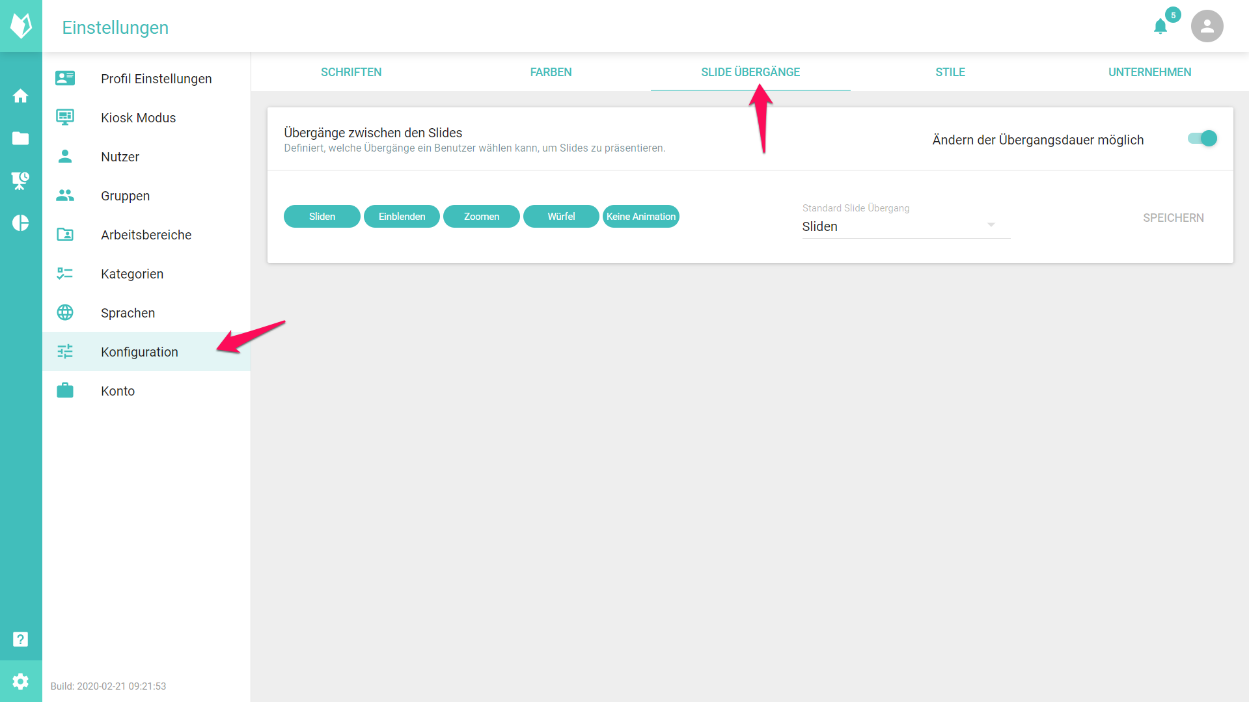Image resolution: width=1249 pixels, height=702 pixels.
Task: Toggle the Würfel transition chip
Action: pyautogui.click(x=561, y=217)
